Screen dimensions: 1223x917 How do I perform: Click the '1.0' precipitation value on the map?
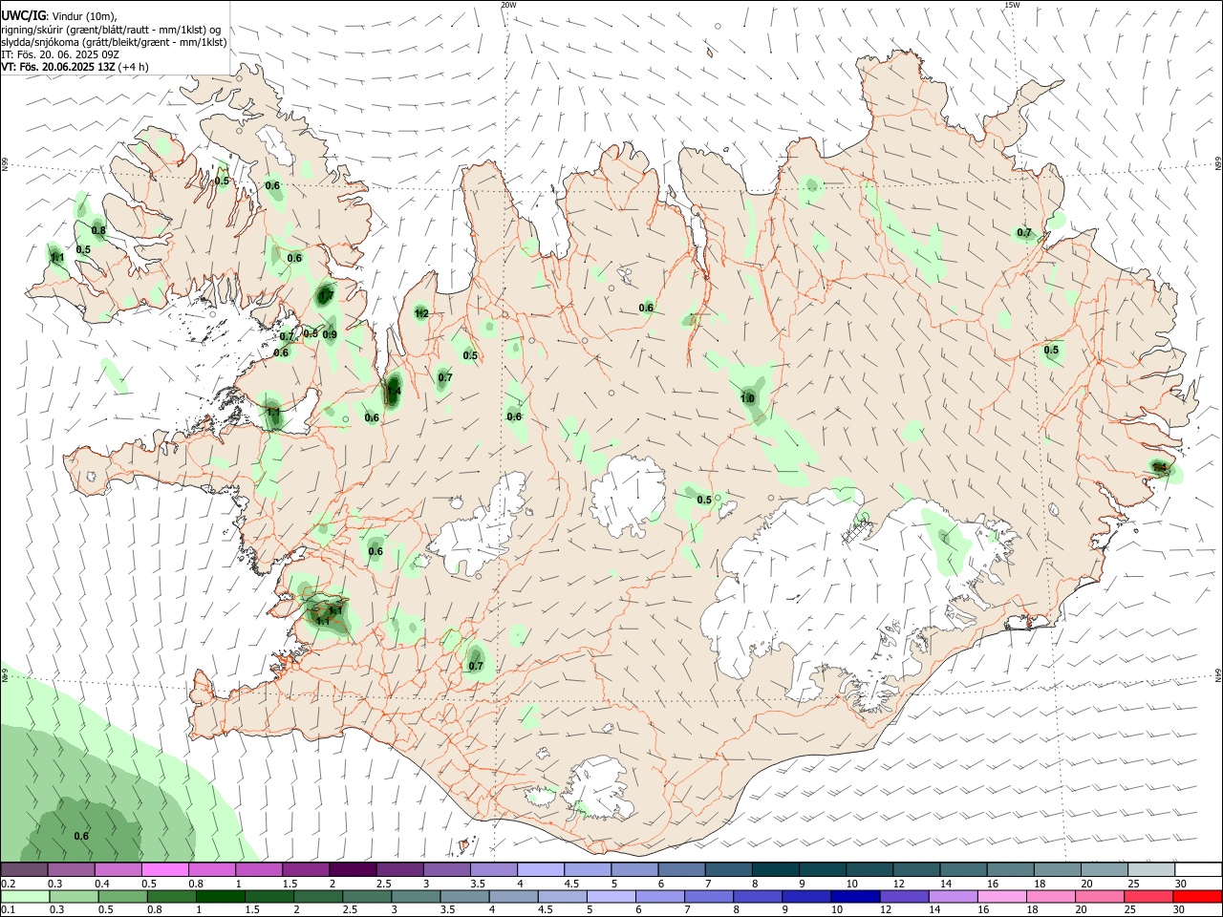pos(748,398)
